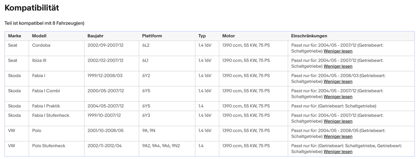
Task: Collapse restriction text for the Fabia I row
Action: click(x=338, y=82)
